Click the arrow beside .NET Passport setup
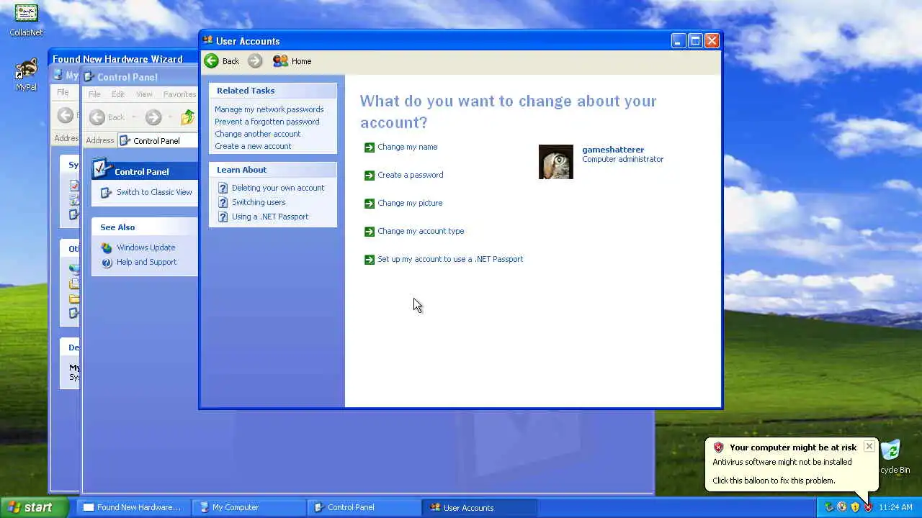The width and height of the screenshot is (922, 518). click(x=370, y=260)
